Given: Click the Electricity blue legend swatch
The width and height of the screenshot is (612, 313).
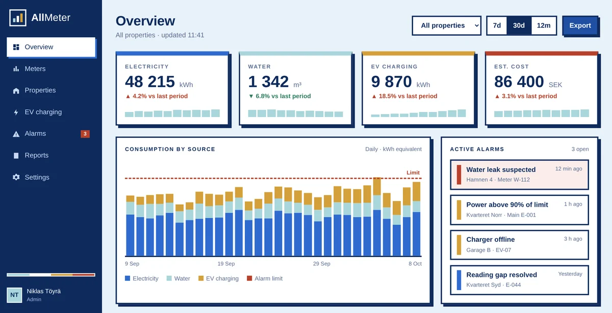Looking at the screenshot, I should [x=127, y=278].
